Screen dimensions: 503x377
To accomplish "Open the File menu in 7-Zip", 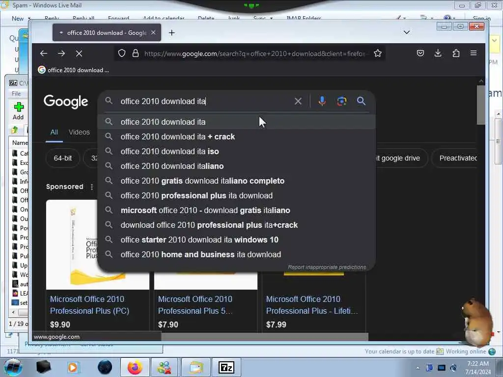I will [x=16, y=94].
